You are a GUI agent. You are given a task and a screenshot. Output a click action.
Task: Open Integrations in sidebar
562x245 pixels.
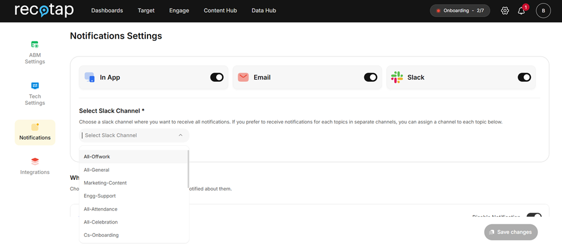[35, 166]
